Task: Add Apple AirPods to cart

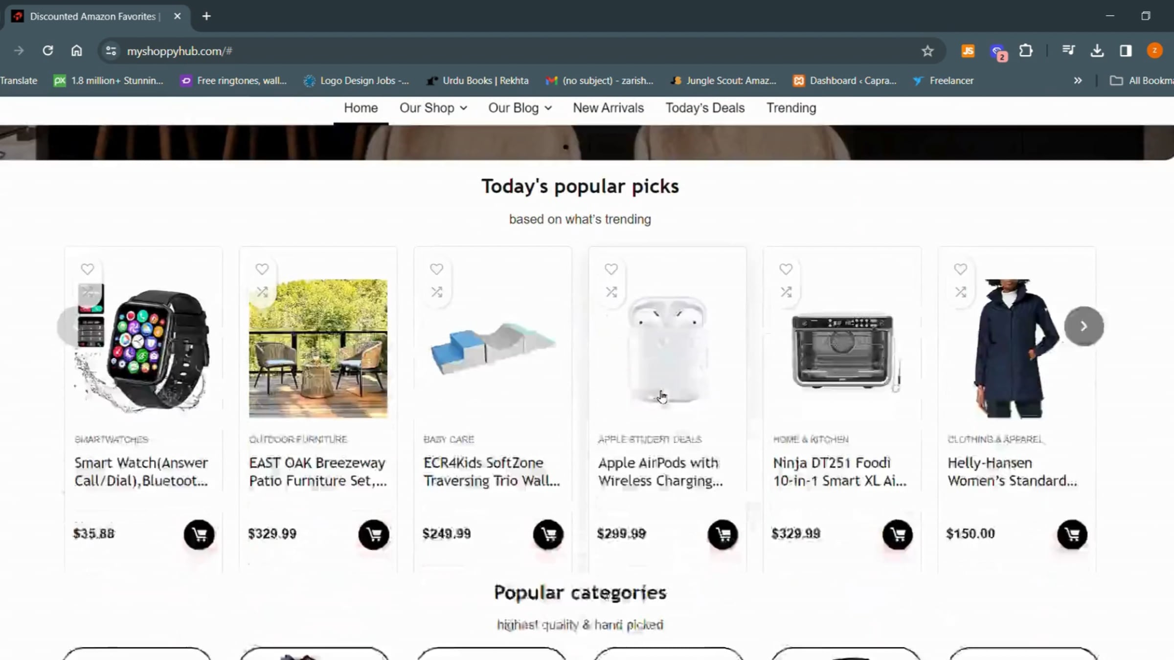Action: pos(723,534)
